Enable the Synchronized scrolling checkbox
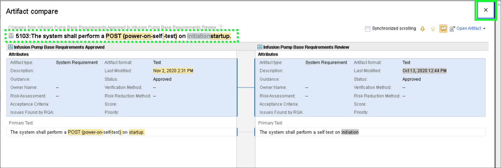Image resolution: width=501 pixels, height=168 pixels. click(x=368, y=29)
